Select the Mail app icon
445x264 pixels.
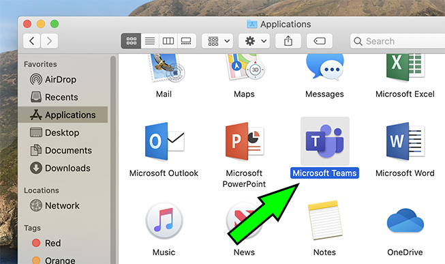pos(166,68)
